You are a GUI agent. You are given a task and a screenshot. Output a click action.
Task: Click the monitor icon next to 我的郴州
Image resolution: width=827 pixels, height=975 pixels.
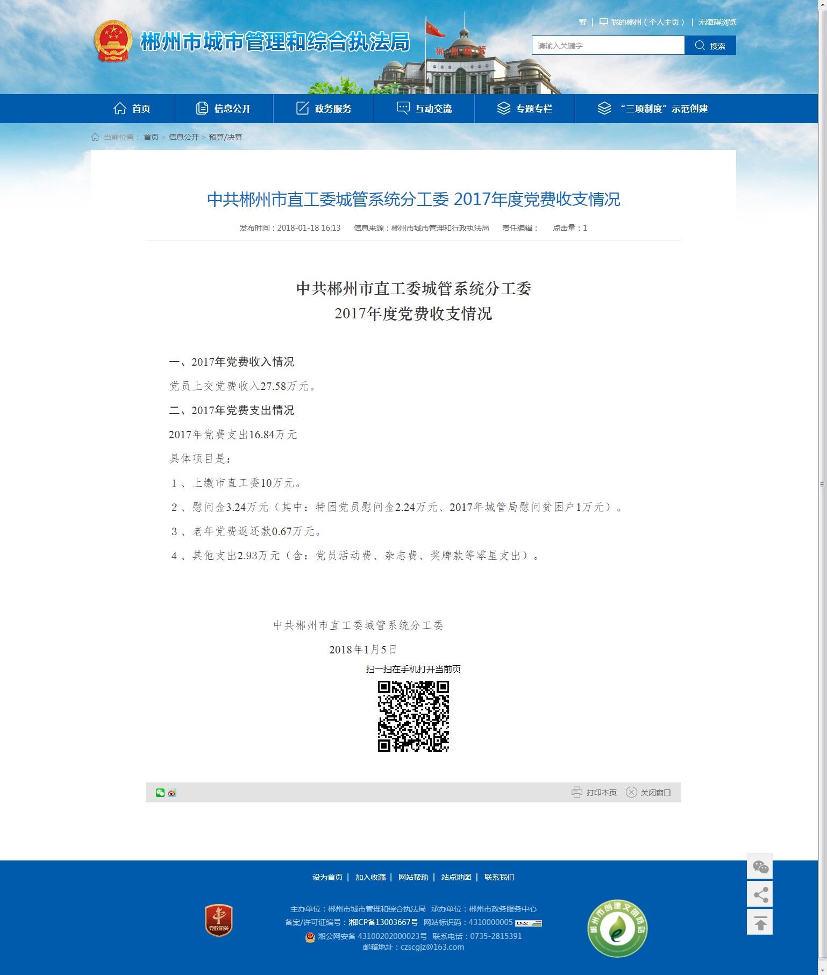(x=604, y=22)
